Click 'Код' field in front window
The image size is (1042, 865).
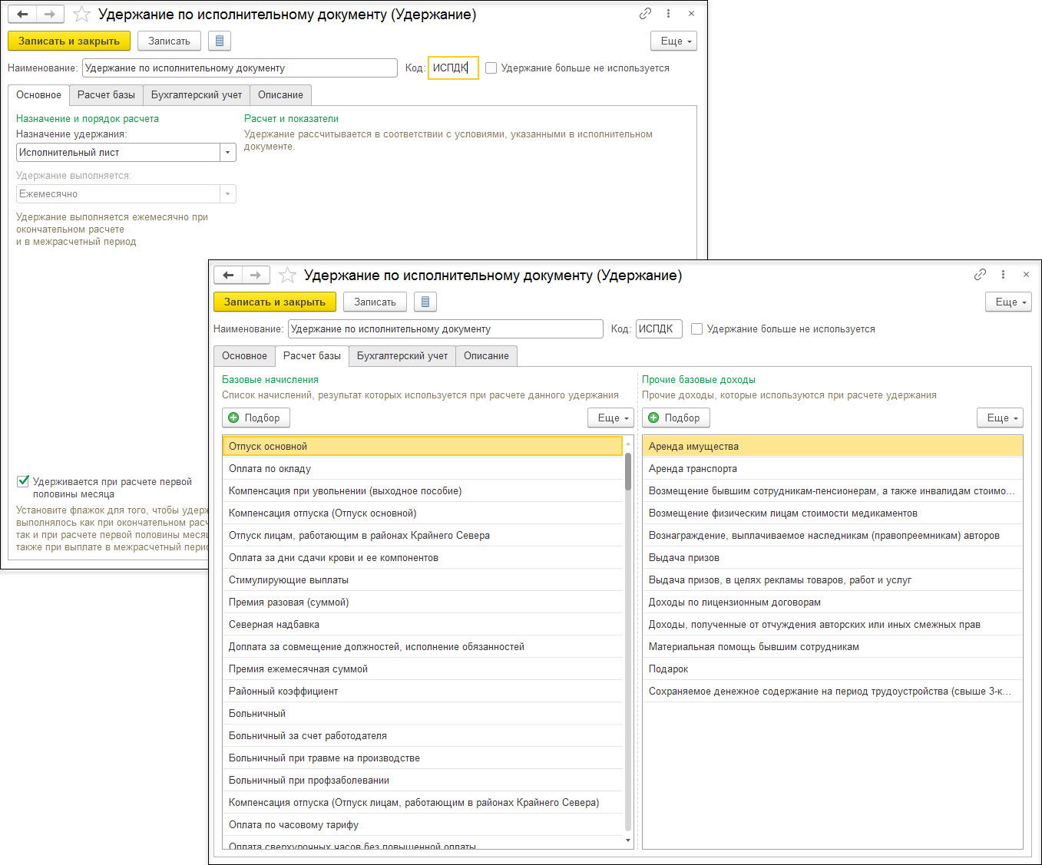660,329
